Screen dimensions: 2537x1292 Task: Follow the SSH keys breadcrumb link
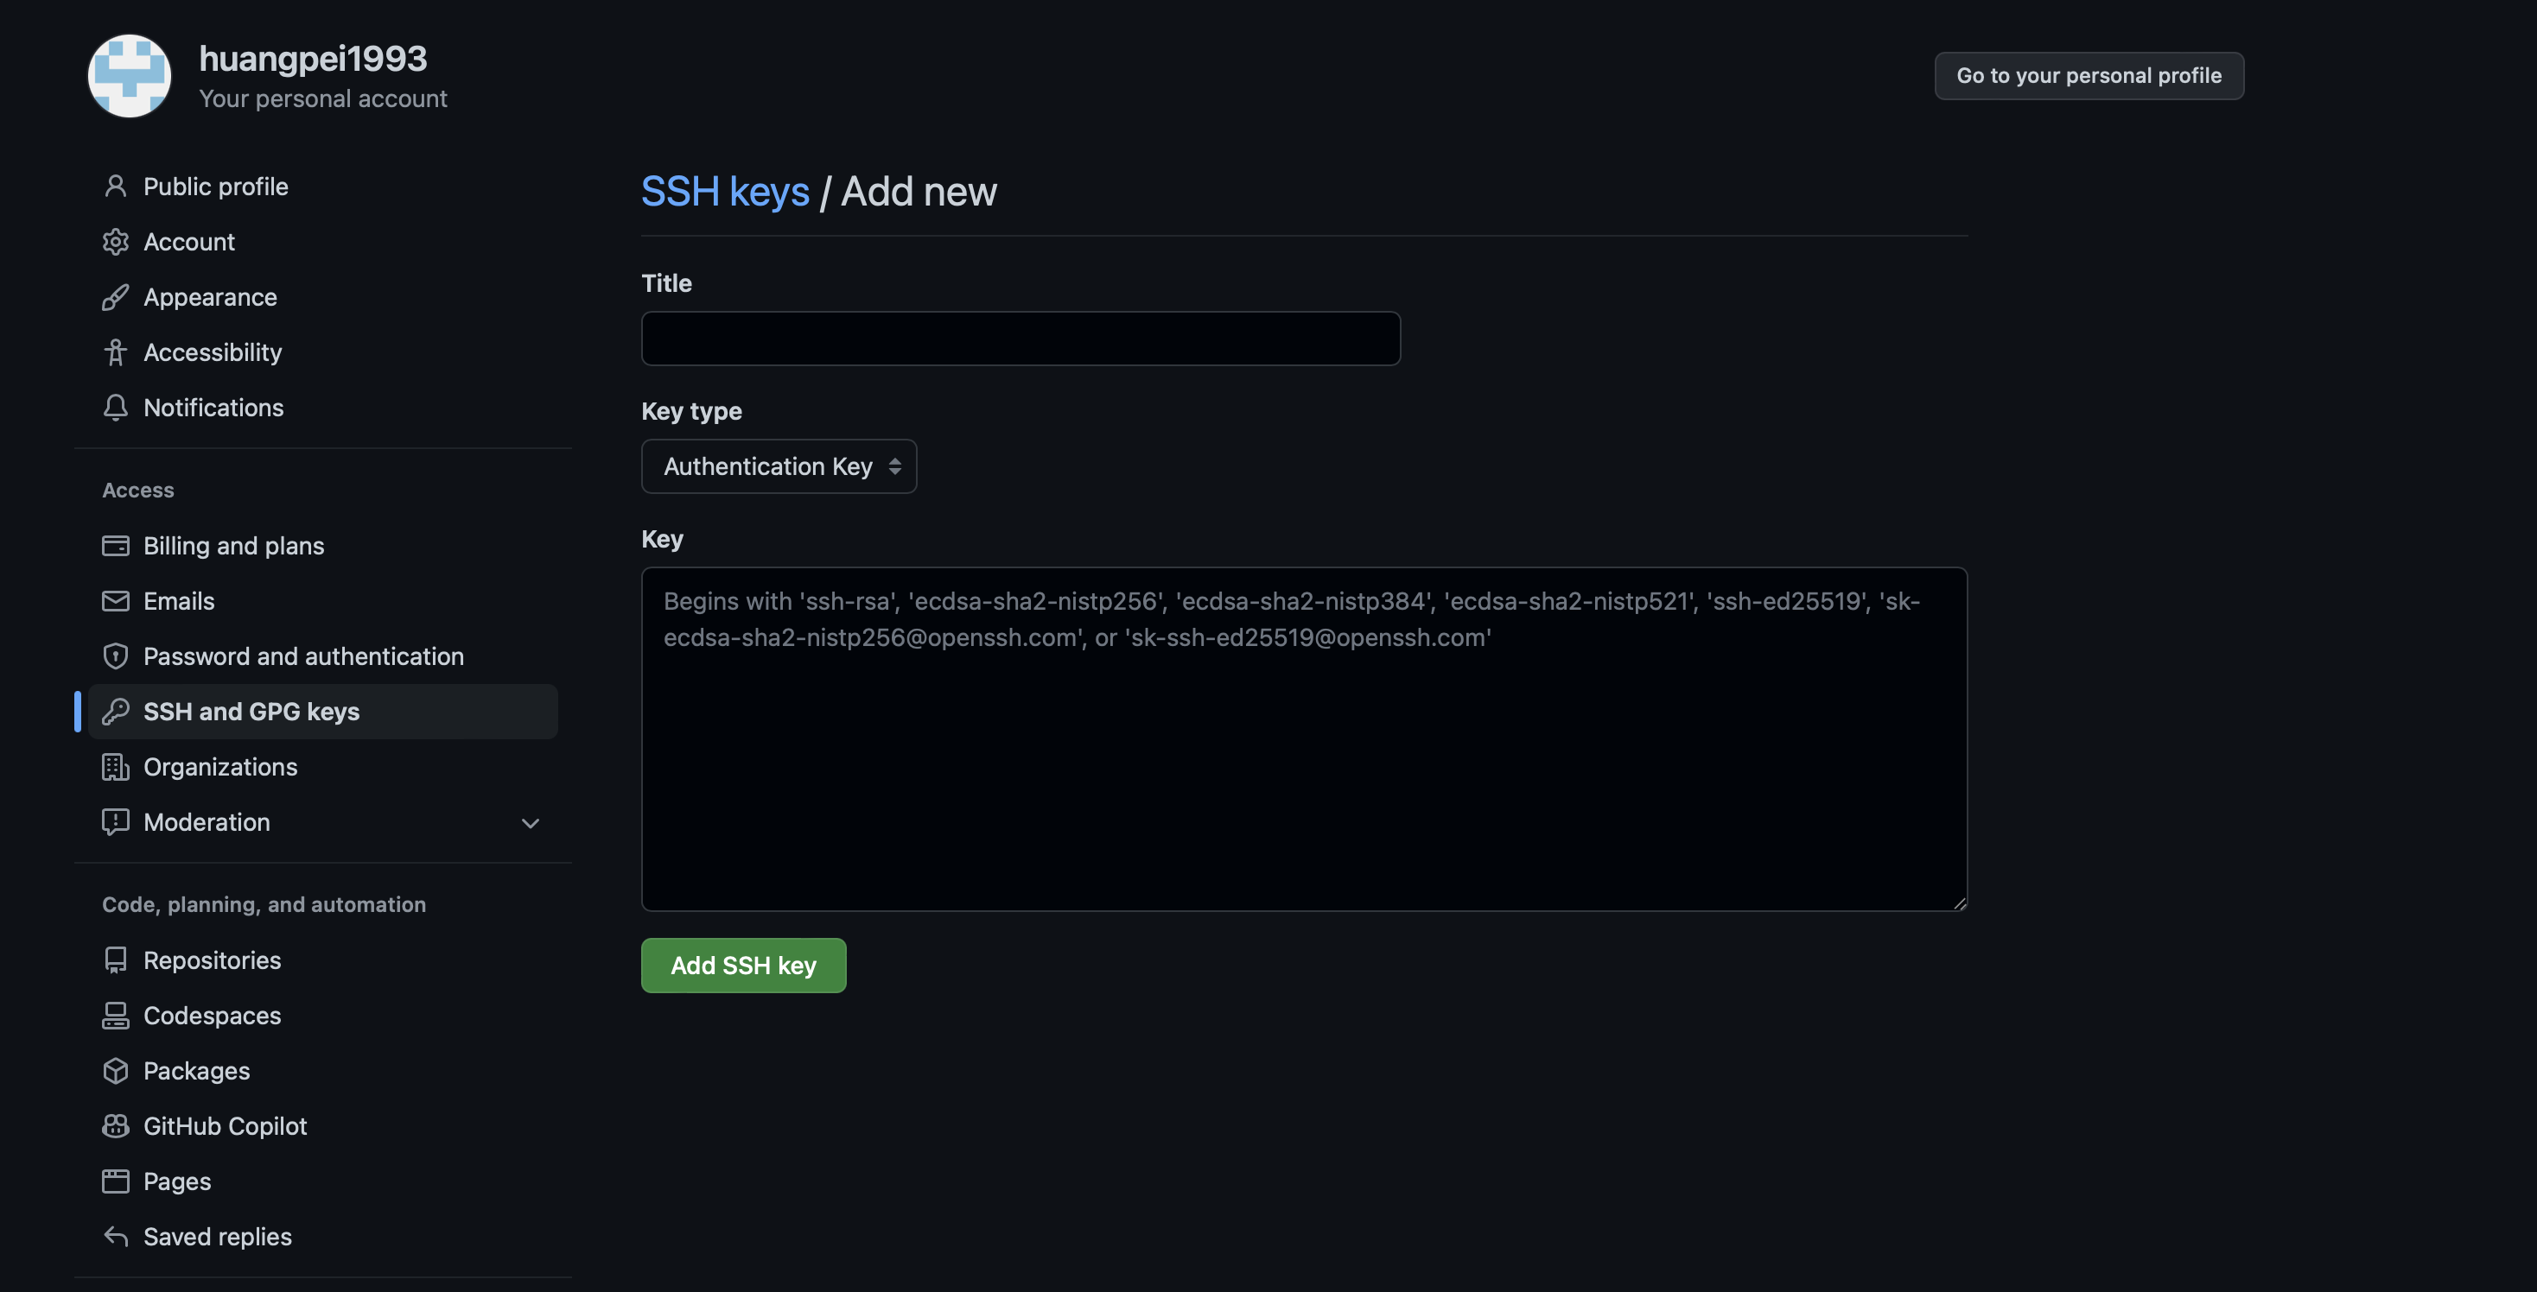[725, 191]
